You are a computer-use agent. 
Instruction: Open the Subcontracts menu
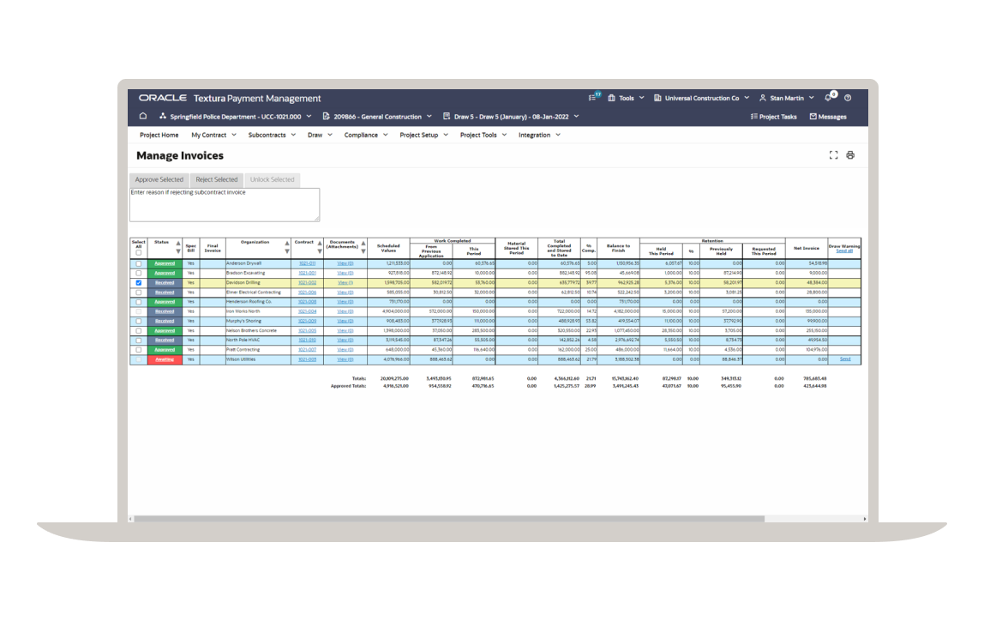point(271,135)
